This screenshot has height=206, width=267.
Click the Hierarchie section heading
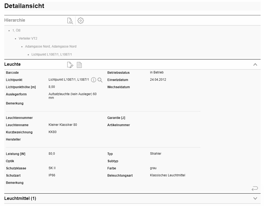(15, 20)
